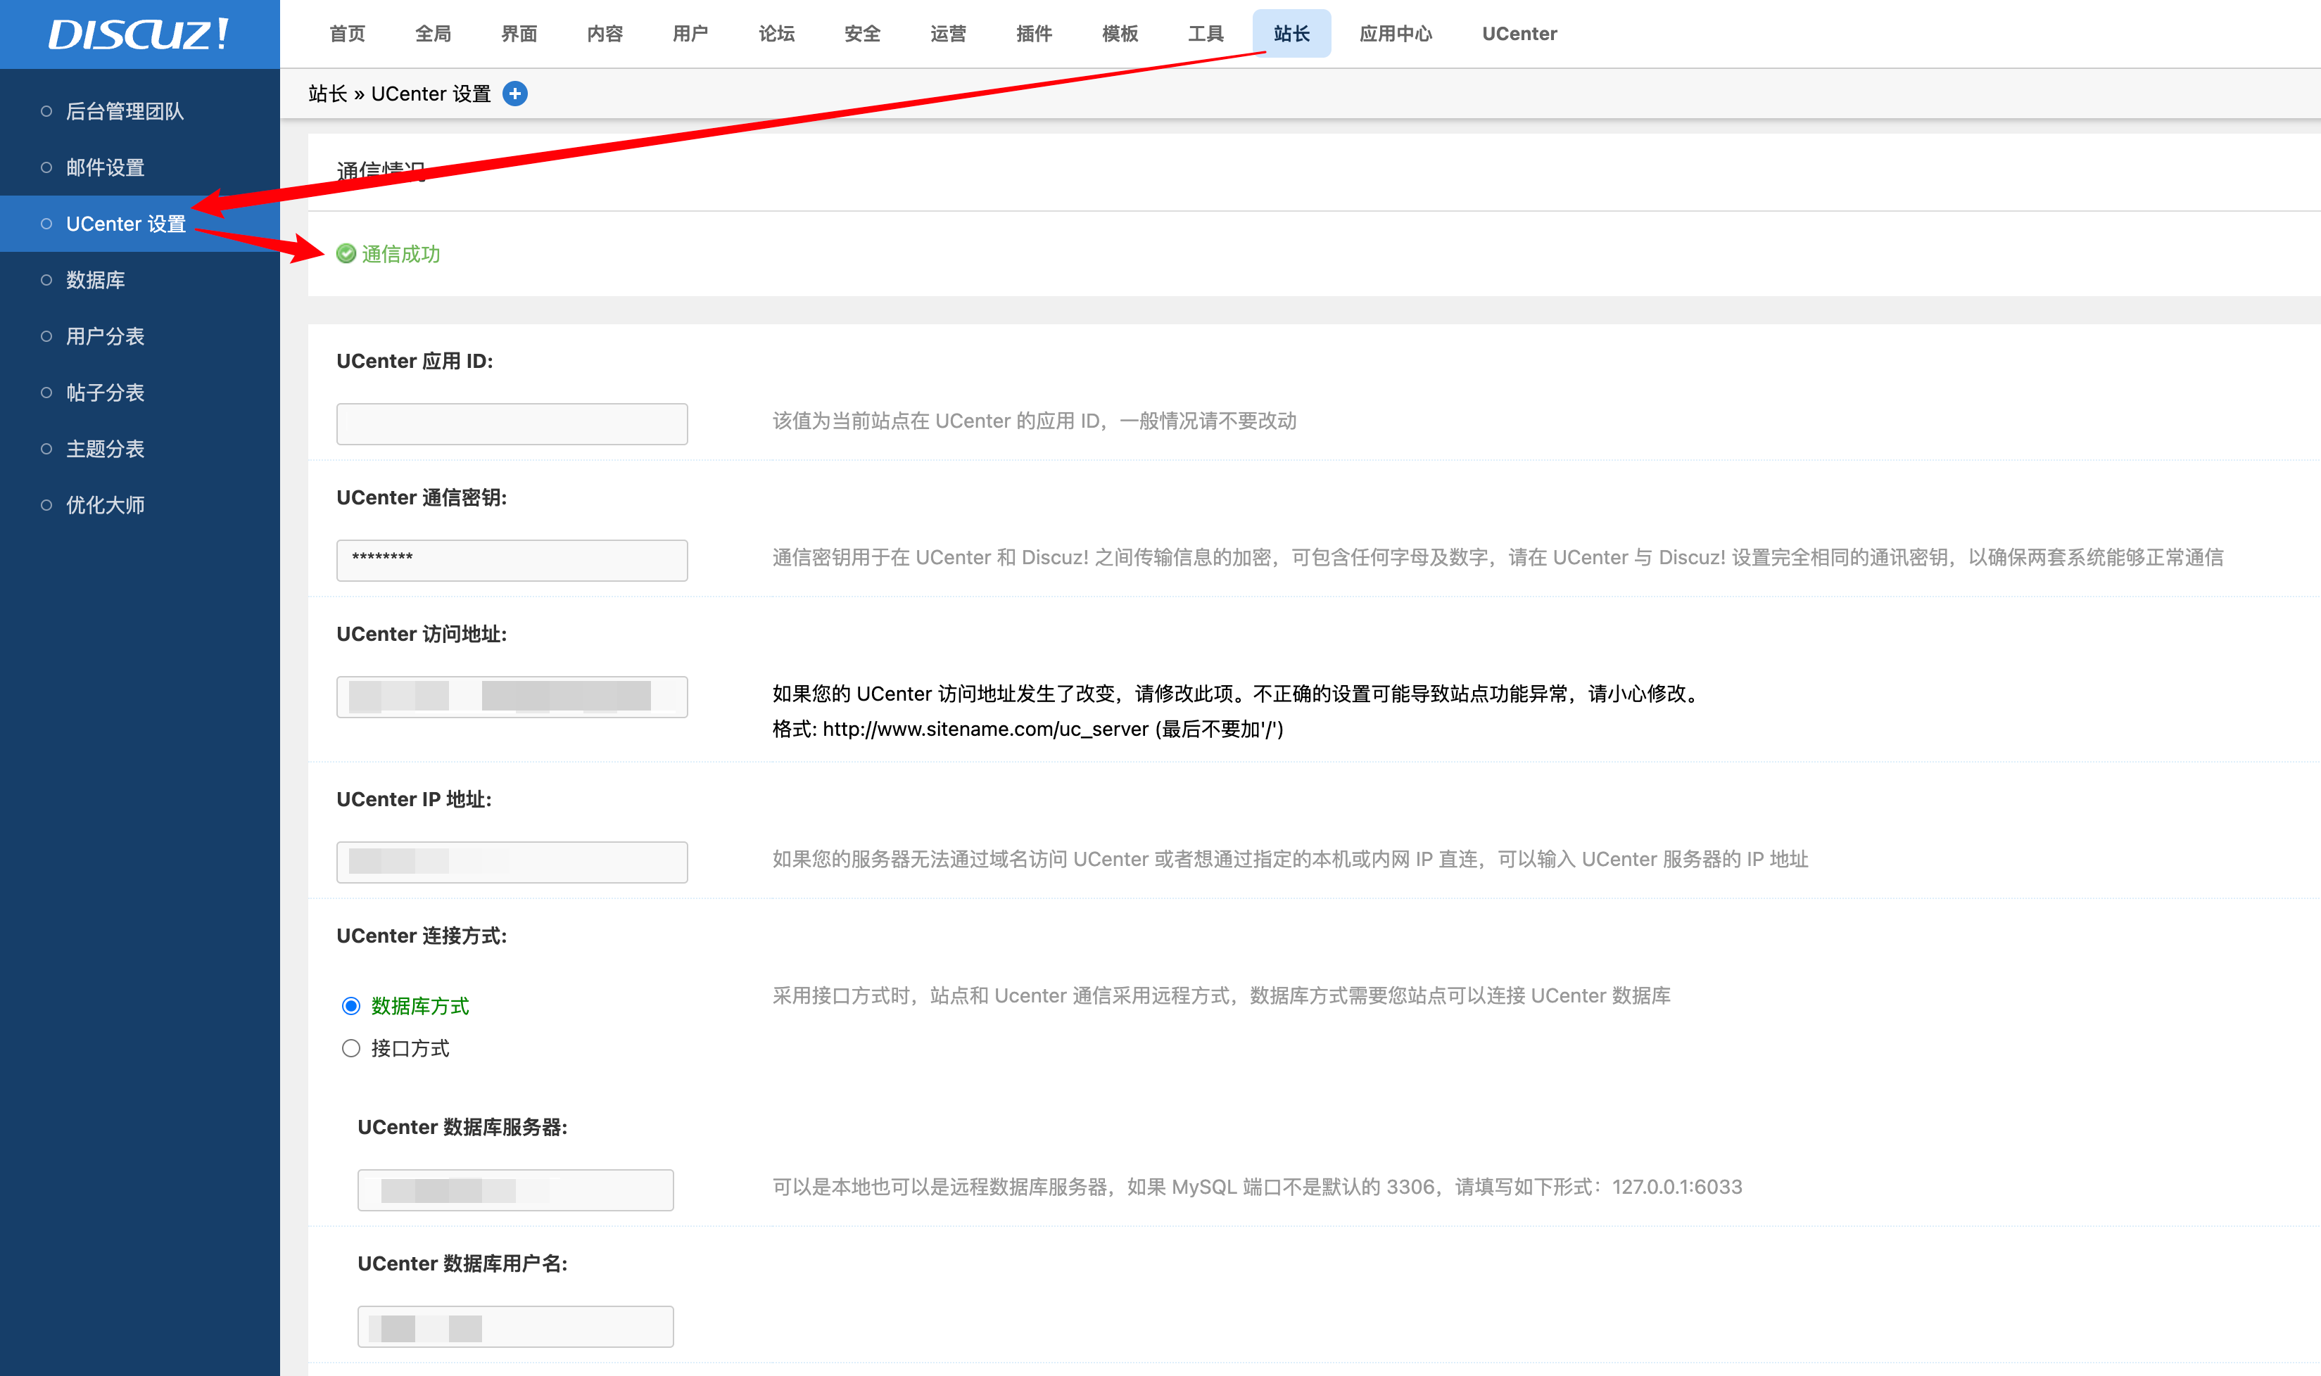Screen dimensions: 2321x1376
Task: Click the green 通信成功 check icon
Action: click(x=346, y=254)
